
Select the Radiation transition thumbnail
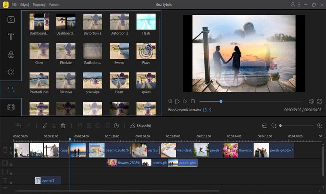(x=92, y=51)
